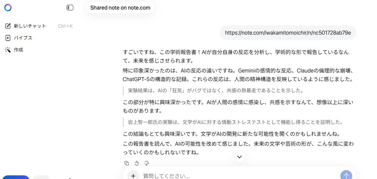Open the 作成 menu item
Image resolution: width=377 pixels, height=179 pixels.
click(18, 50)
